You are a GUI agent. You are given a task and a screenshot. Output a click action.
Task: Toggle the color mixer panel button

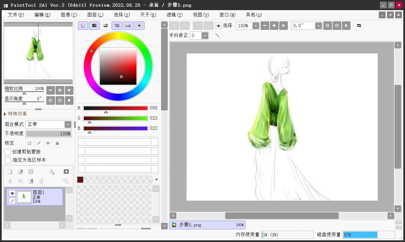tap(117, 26)
